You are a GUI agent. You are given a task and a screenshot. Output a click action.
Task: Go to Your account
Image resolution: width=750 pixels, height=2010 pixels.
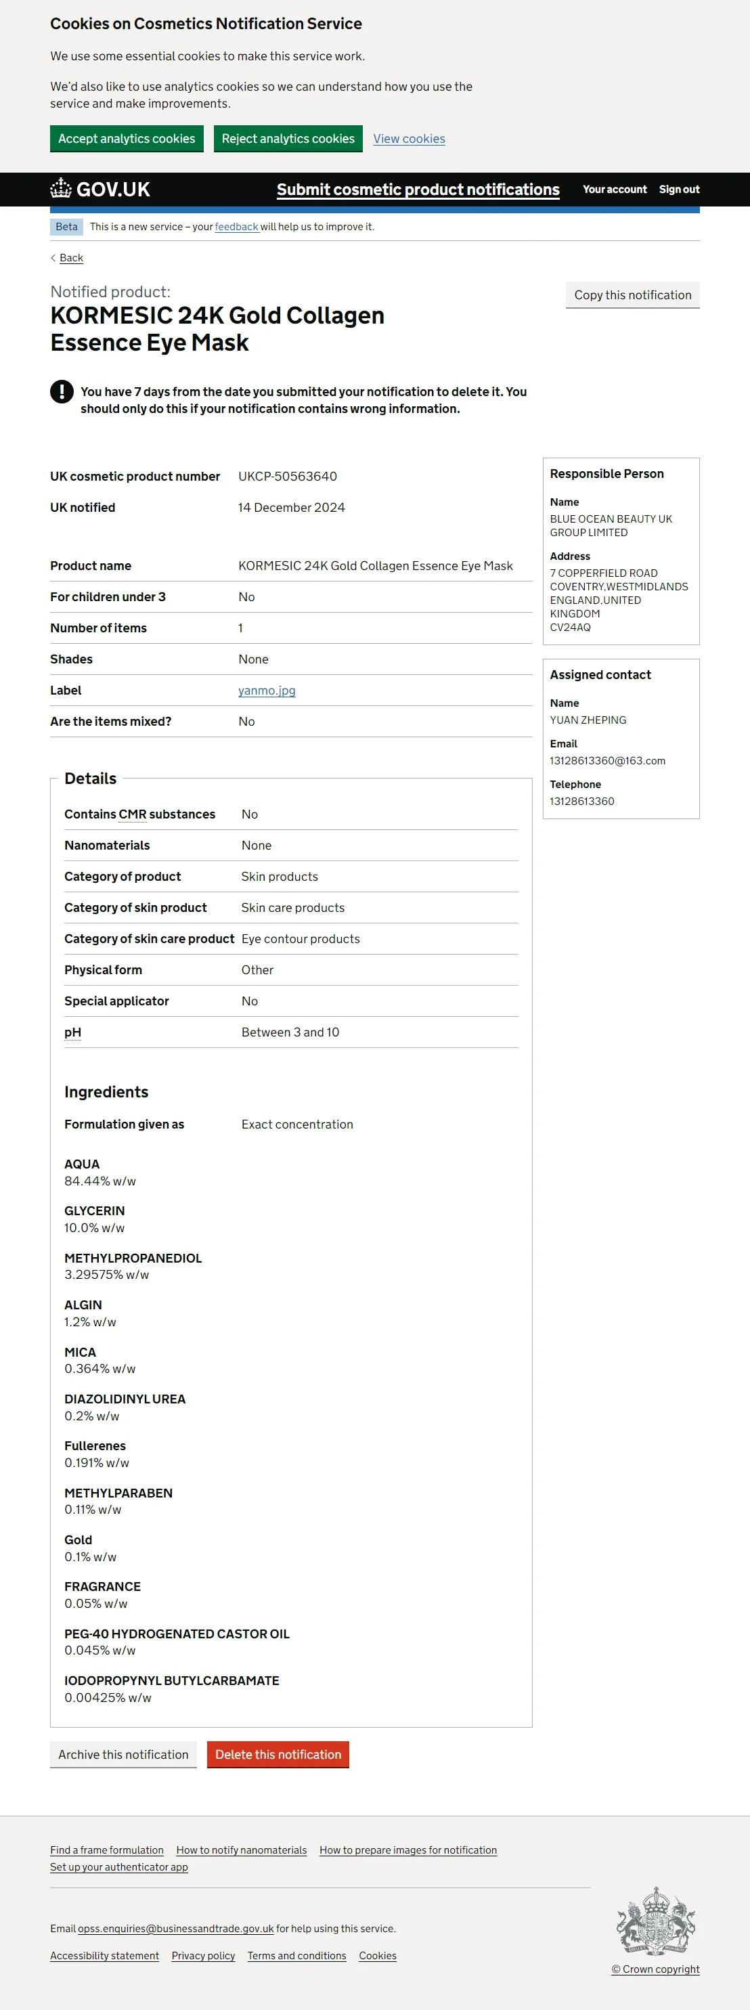click(614, 190)
